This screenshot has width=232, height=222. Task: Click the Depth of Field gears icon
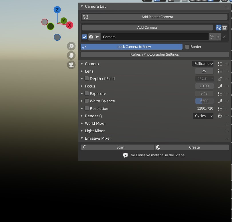(x=220, y=79)
